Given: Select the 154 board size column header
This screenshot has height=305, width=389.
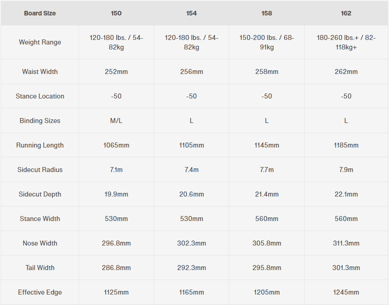Looking at the screenshot, I should pyautogui.click(x=192, y=13).
